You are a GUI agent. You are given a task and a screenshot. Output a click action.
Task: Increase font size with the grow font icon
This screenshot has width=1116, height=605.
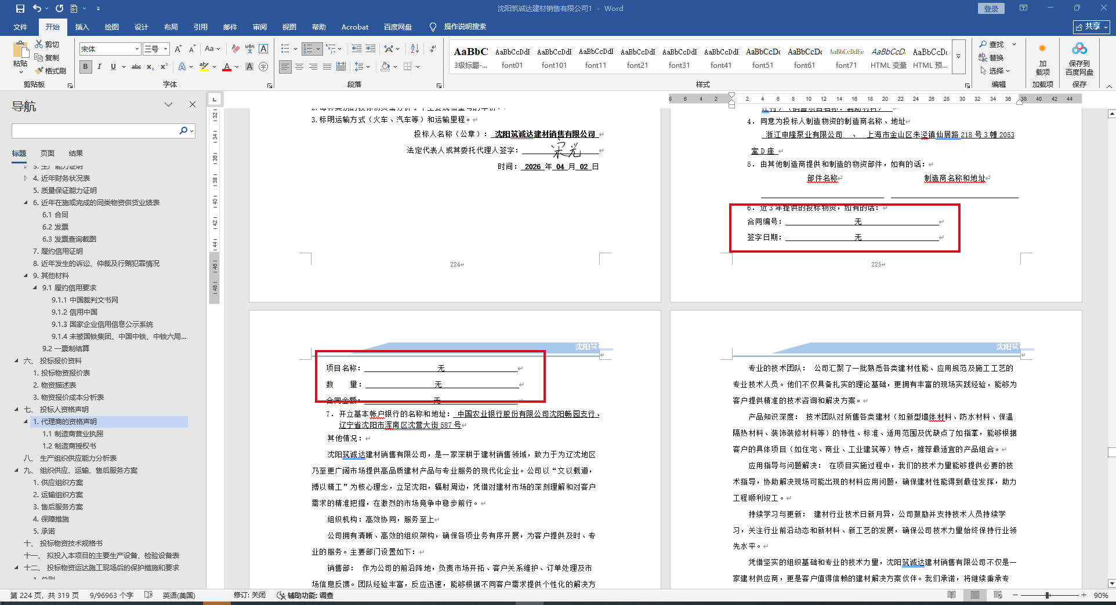tap(178, 49)
